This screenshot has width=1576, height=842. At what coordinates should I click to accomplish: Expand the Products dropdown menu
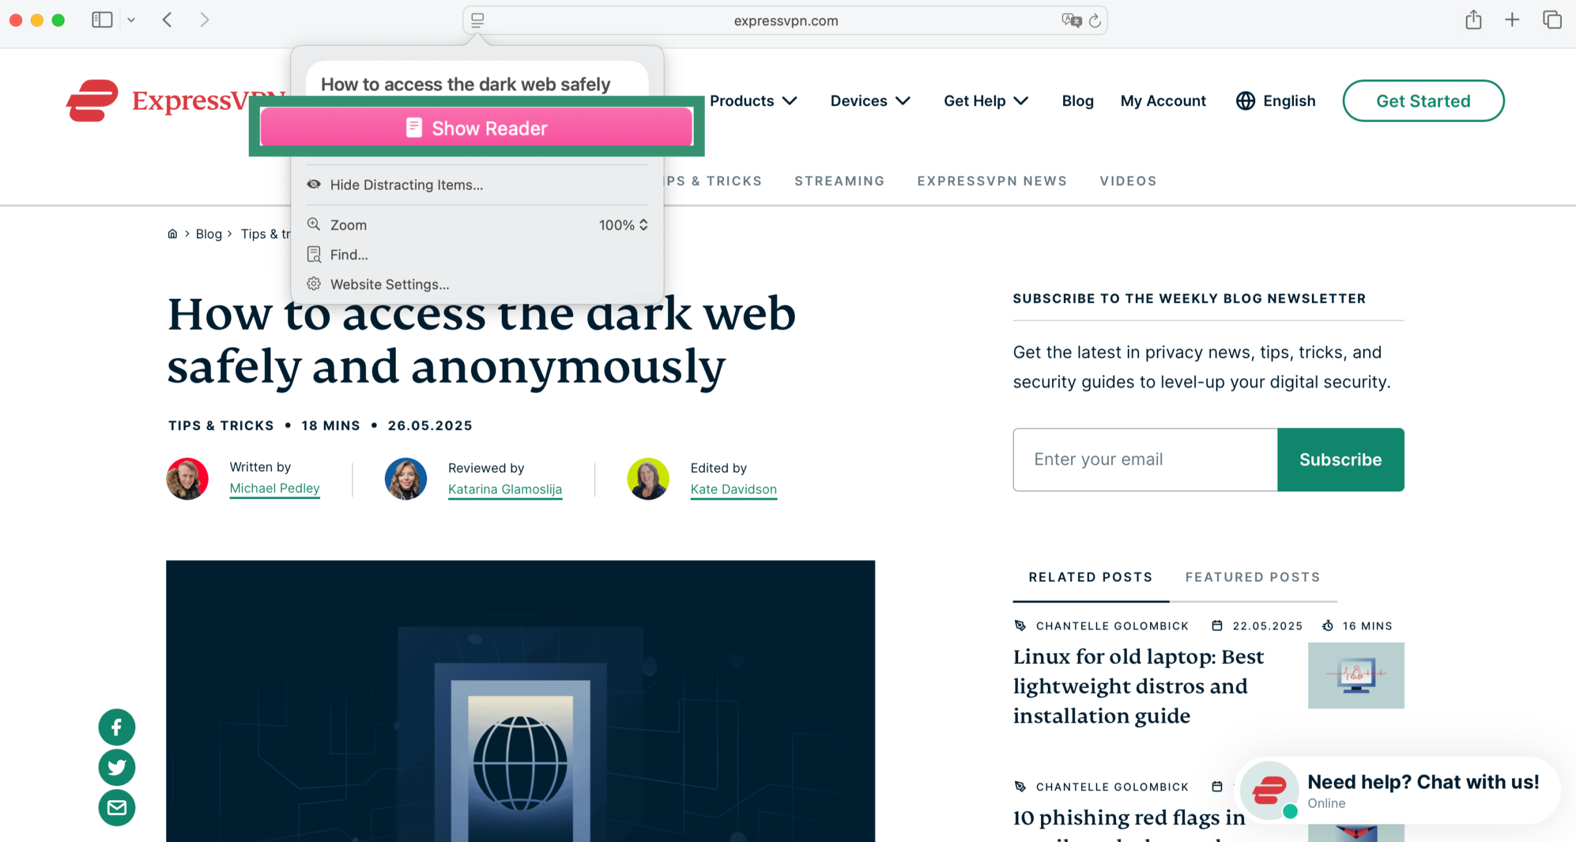(754, 101)
